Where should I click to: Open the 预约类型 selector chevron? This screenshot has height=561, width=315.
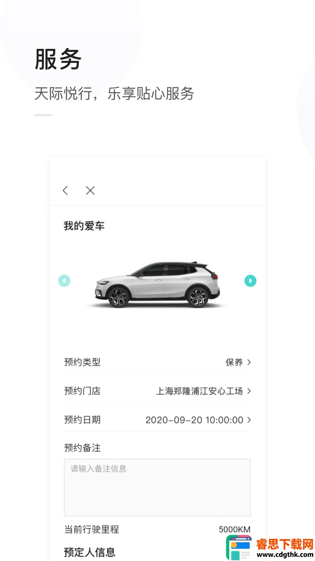(249, 362)
